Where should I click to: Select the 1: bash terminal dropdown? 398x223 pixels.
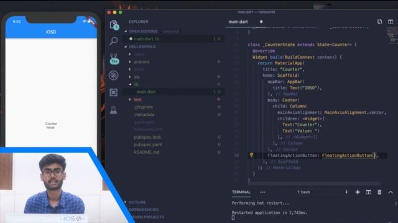coord(322,192)
